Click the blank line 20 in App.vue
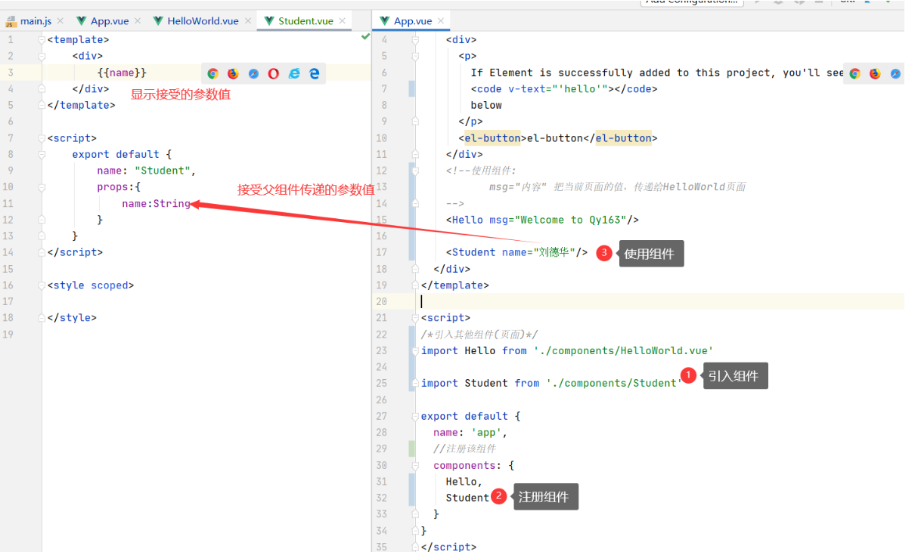Screen dimensions: 918x552 pos(662,301)
